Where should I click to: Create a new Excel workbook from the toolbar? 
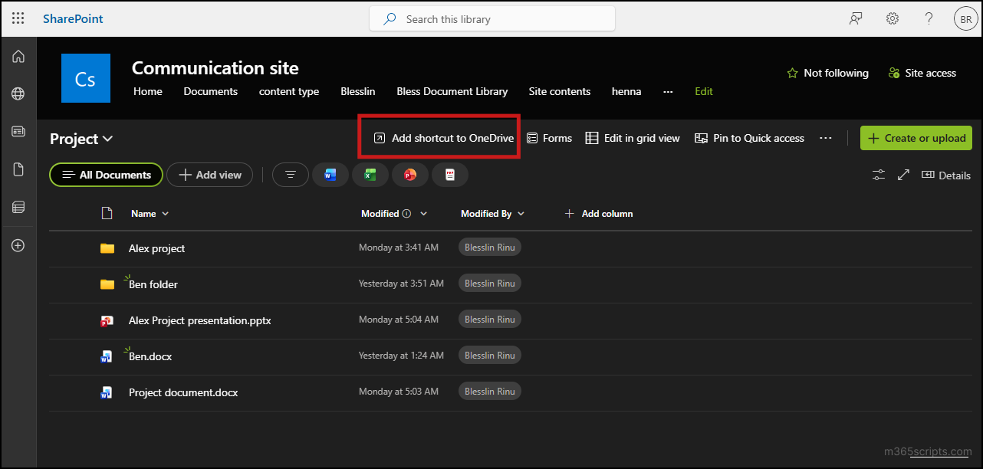pos(370,175)
